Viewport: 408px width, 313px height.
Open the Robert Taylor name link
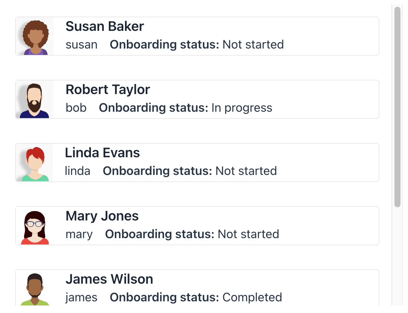(x=108, y=90)
